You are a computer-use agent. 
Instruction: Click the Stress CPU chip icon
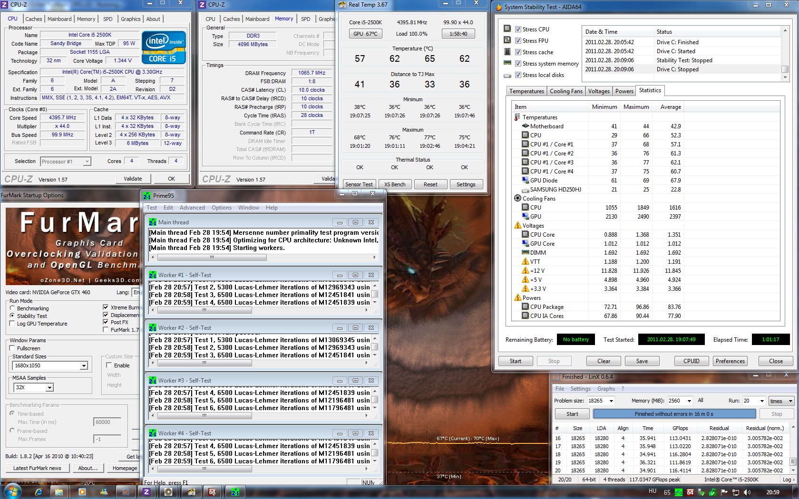click(507, 29)
